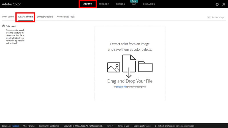Go to the Explore section
Image resolution: width=228 pixels, height=128 pixels.
point(104,4)
